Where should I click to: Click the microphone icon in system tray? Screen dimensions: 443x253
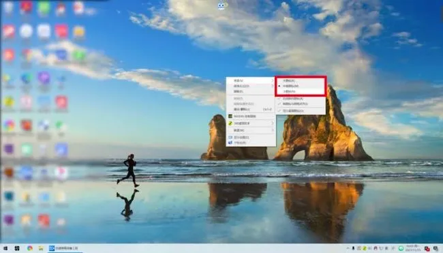(353, 248)
